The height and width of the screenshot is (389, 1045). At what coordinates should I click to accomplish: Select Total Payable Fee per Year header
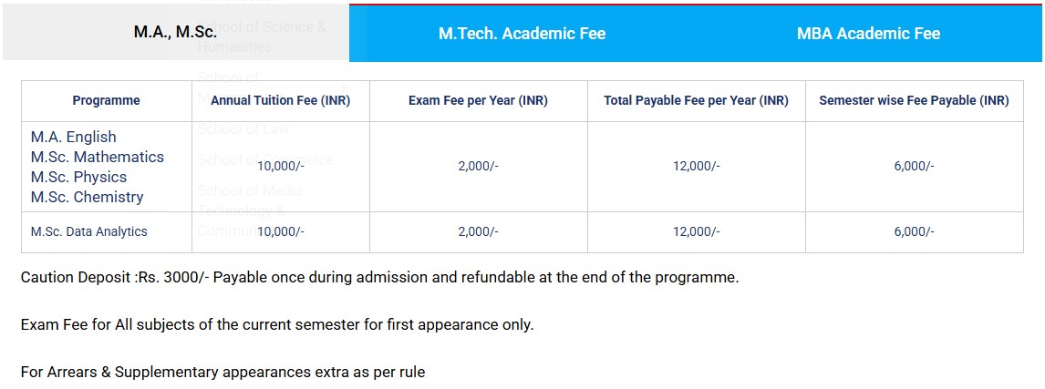pos(696,101)
